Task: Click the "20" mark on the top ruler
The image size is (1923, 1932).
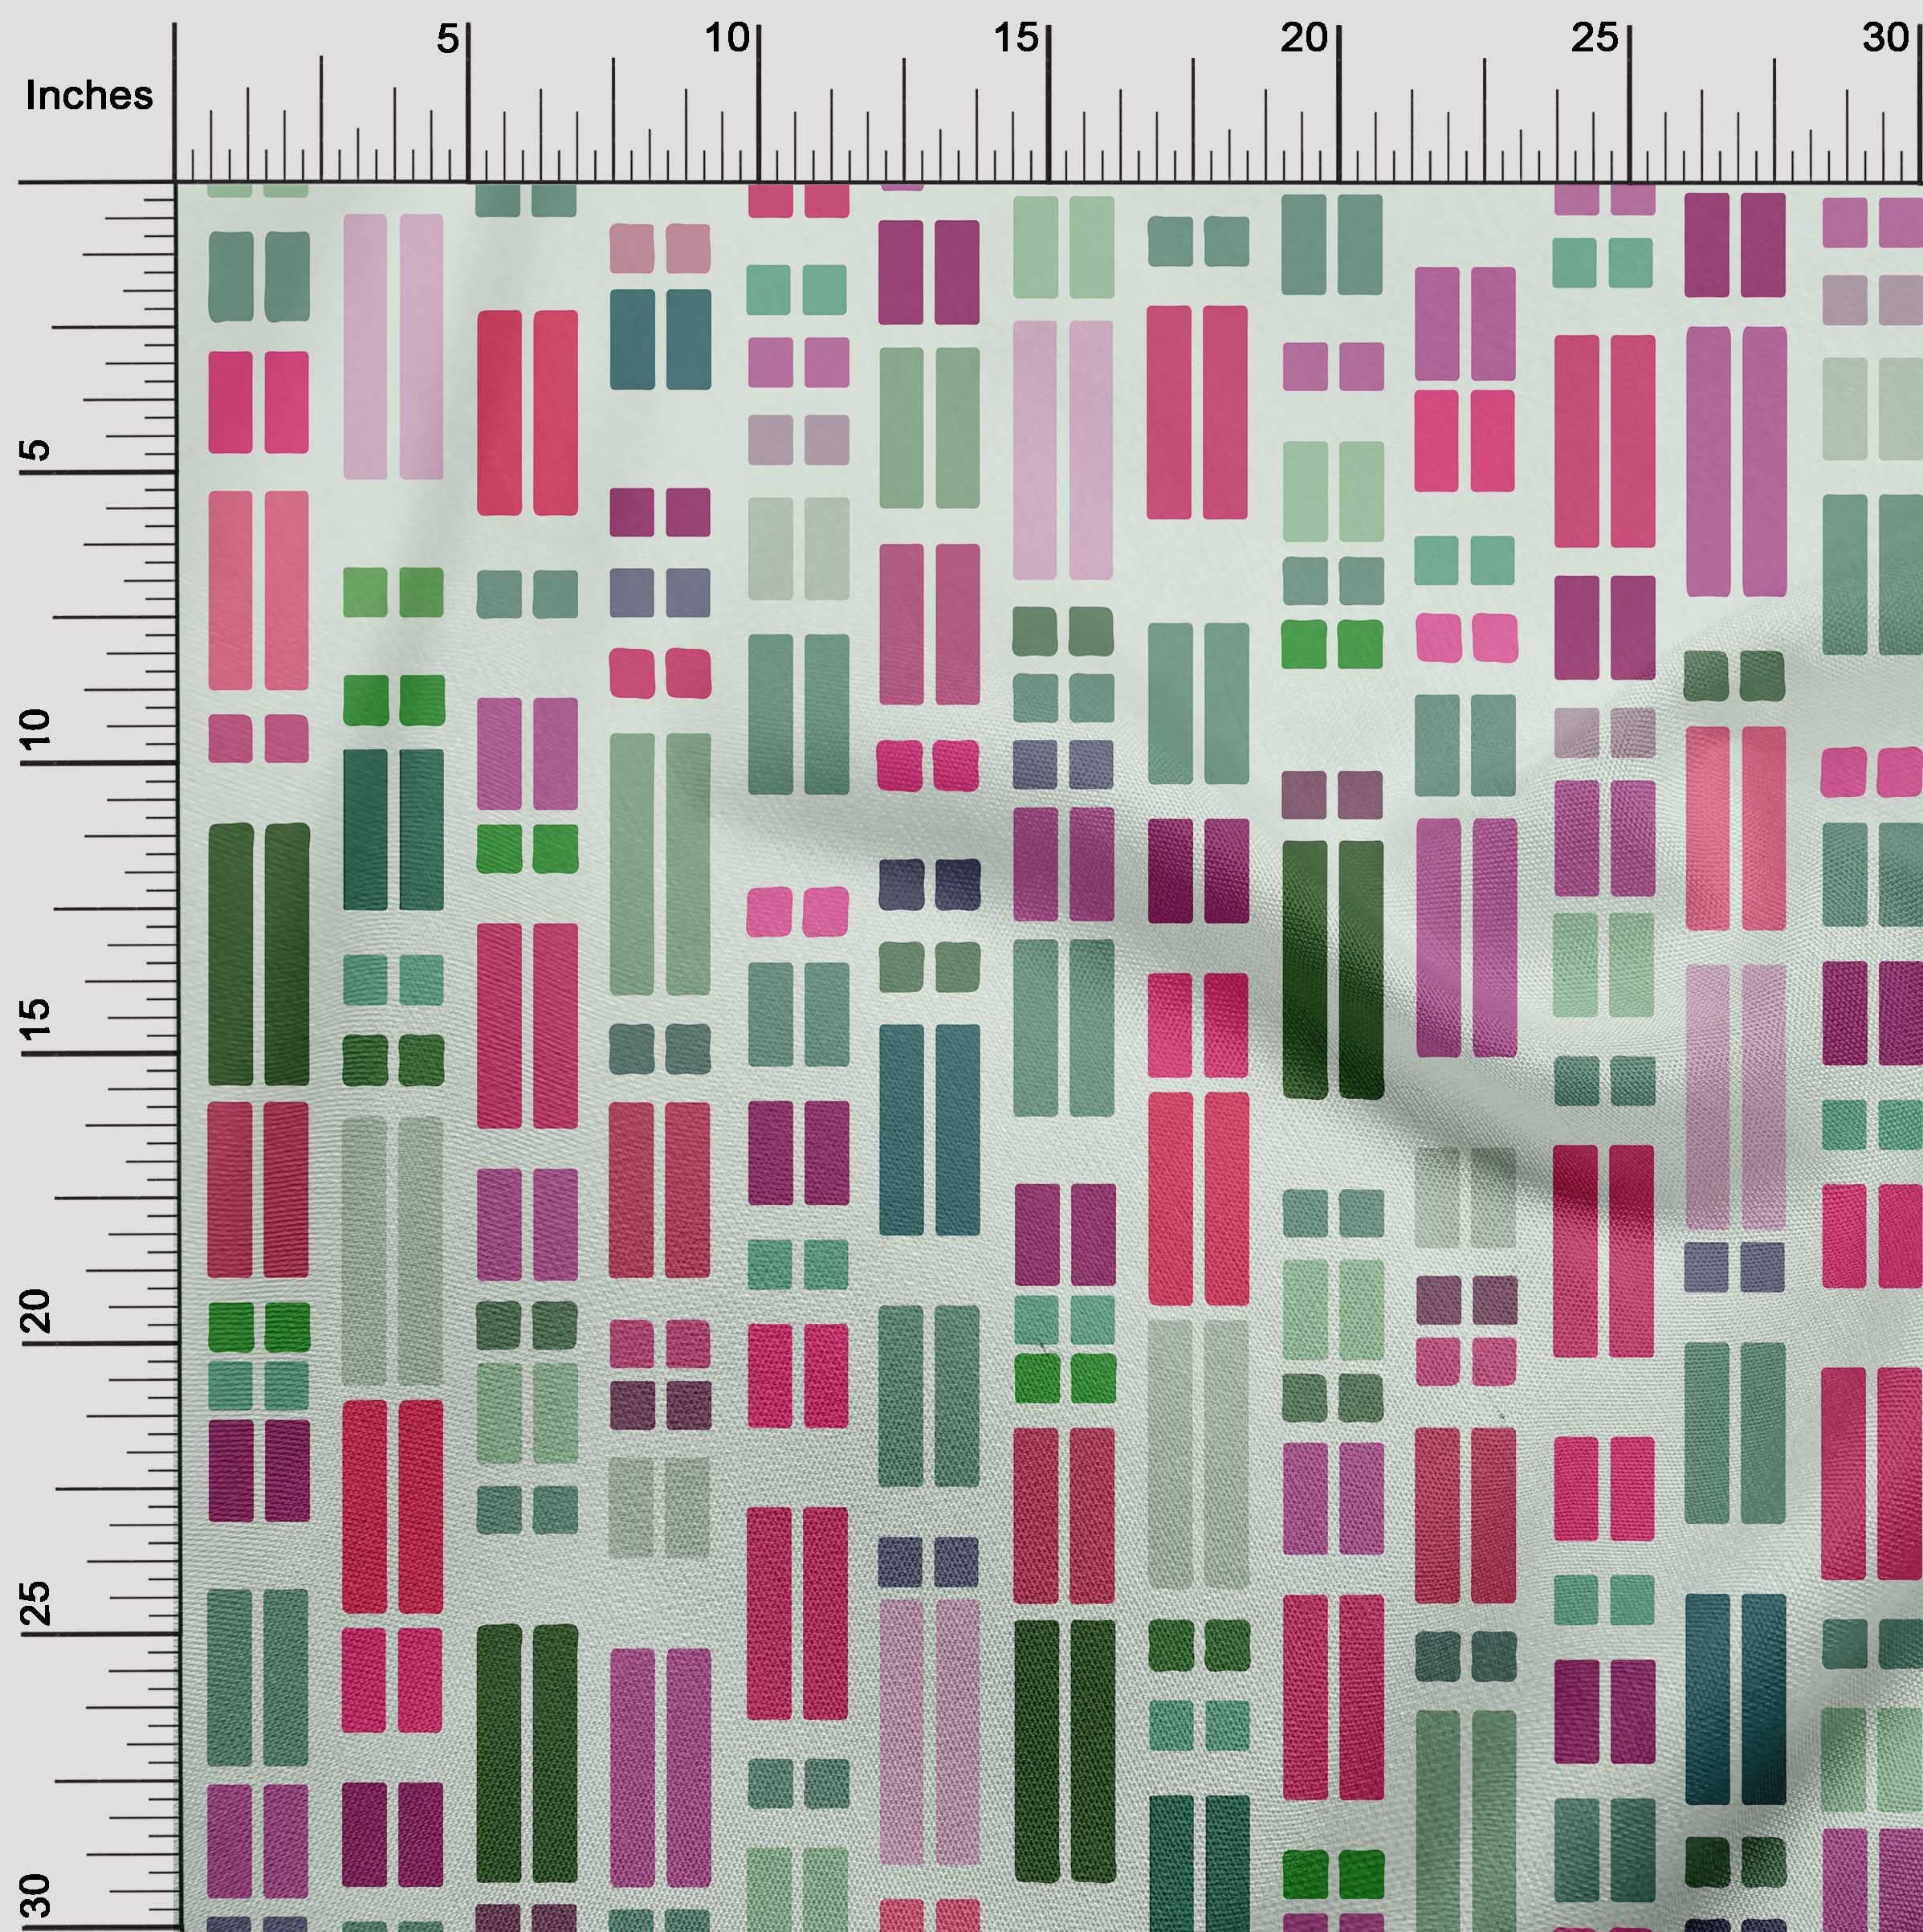Action: coord(1304,39)
